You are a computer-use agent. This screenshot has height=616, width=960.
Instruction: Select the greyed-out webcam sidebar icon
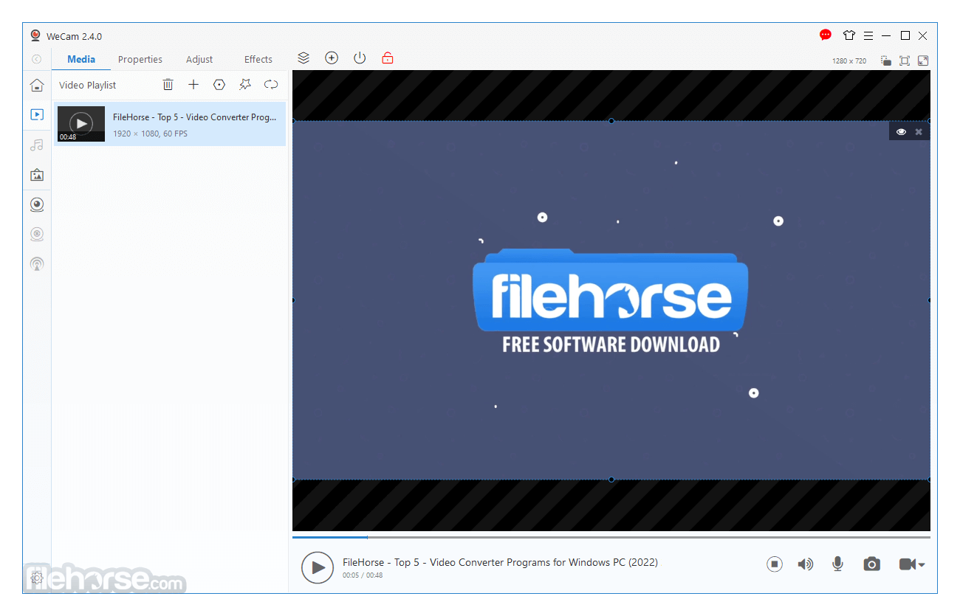[x=36, y=234]
